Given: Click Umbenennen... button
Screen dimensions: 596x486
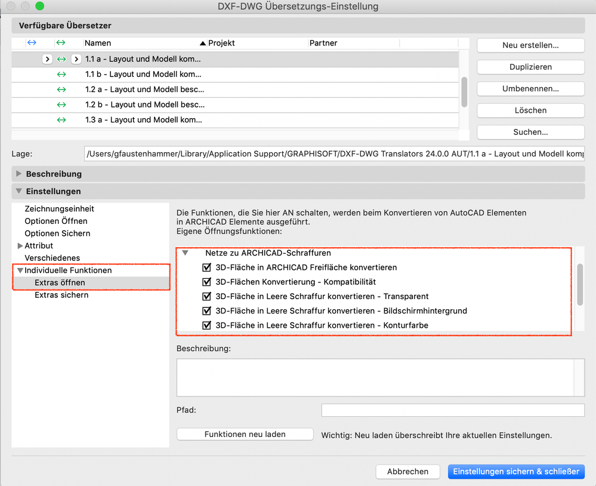Looking at the screenshot, I should [x=530, y=88].
